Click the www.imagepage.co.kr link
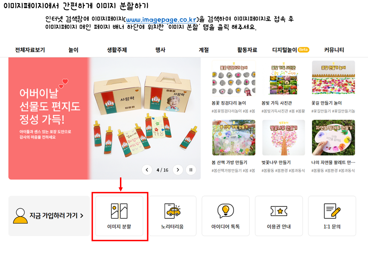The width and height of the screenshot is (368, 255). [161, 20]
